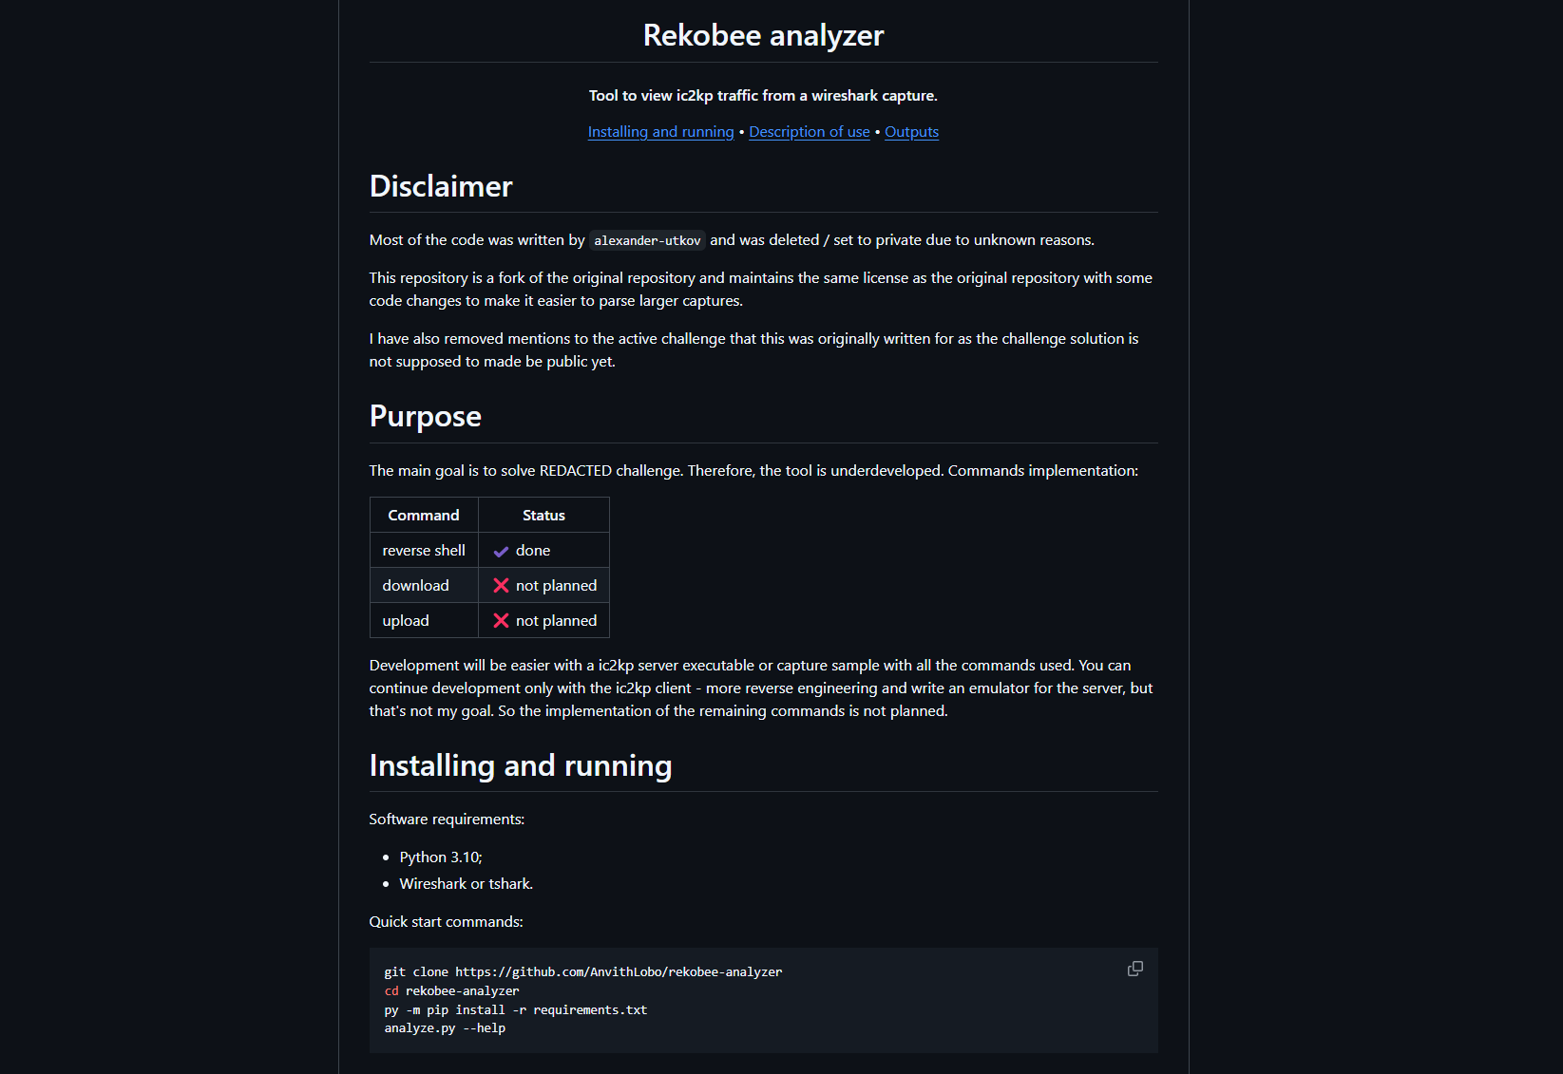Click the red X next to upload's status
This screenshot has width=1563, height=1074.
501,620
